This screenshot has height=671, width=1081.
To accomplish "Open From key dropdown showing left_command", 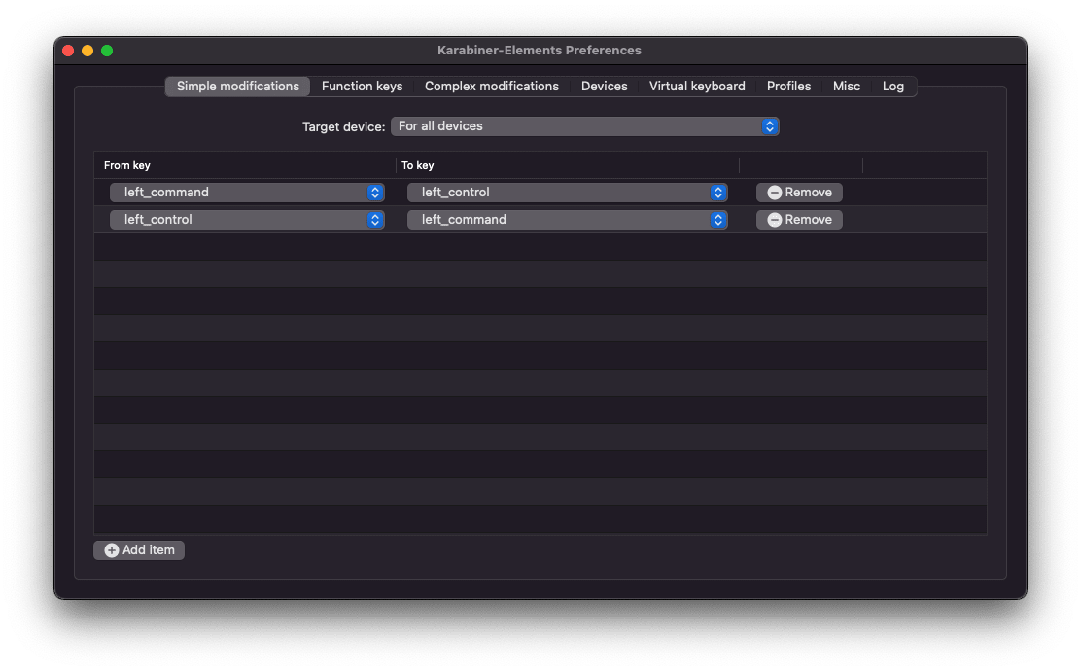I will (x=247, y=193).
